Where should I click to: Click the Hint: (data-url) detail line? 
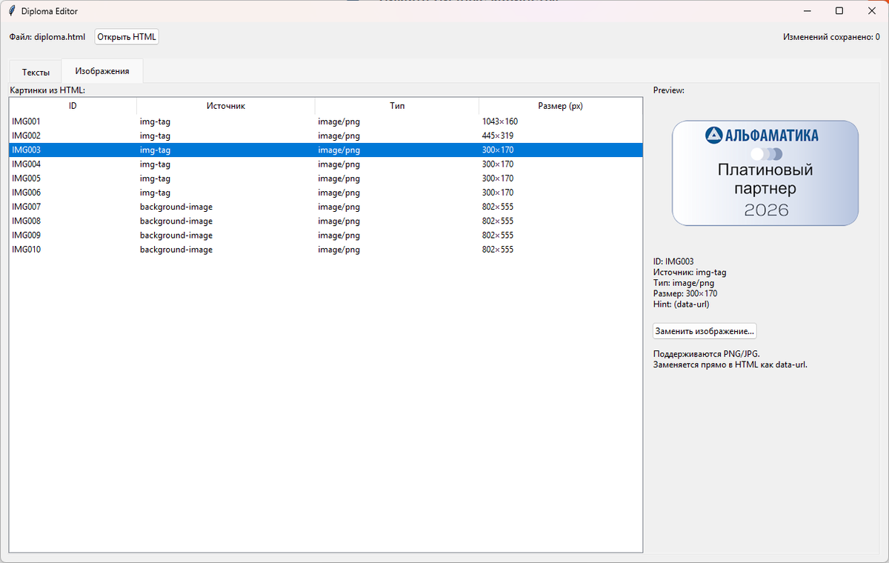click(682, 304)
